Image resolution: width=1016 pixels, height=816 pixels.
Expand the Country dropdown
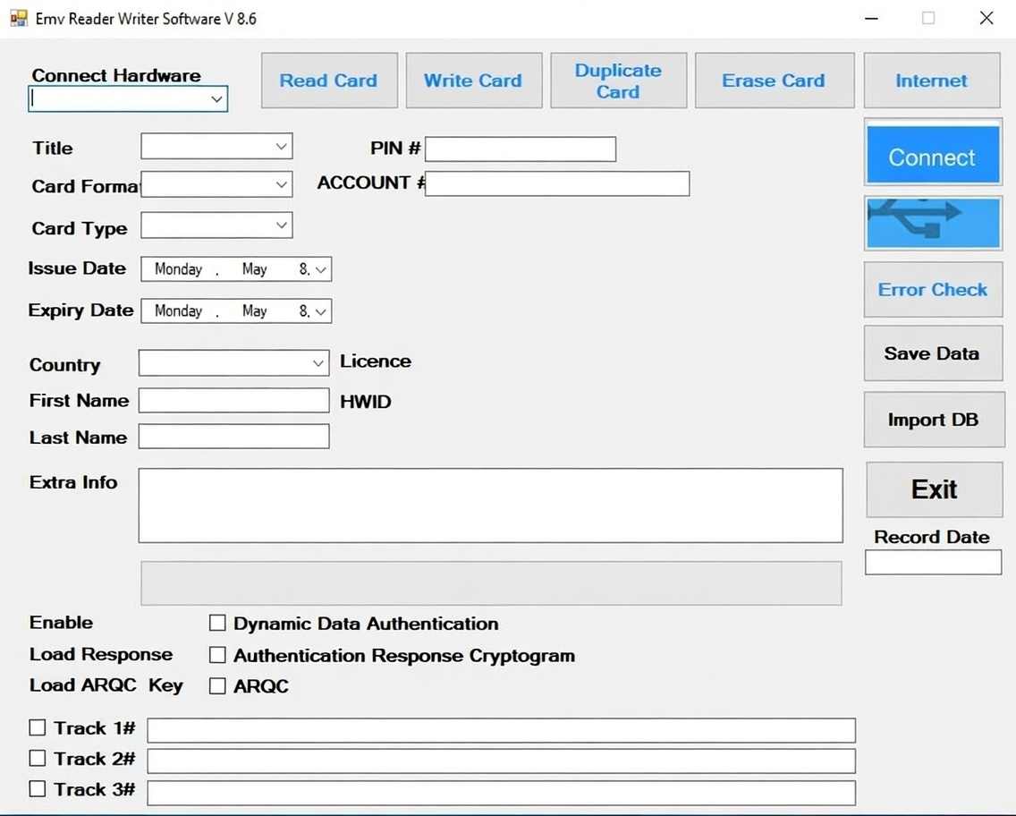[x=318, y=363]
